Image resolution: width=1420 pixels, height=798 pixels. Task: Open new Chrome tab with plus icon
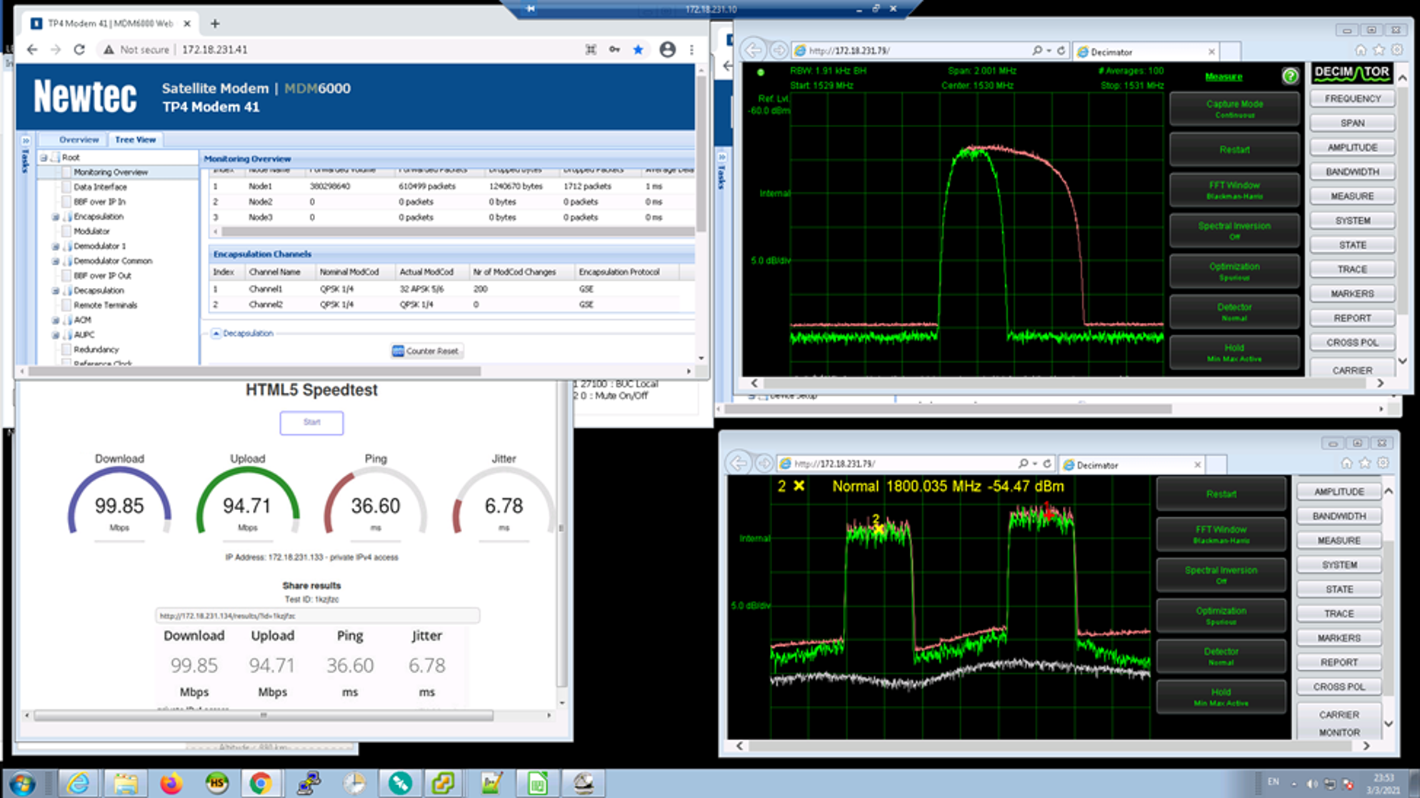(x=215, y=24)
